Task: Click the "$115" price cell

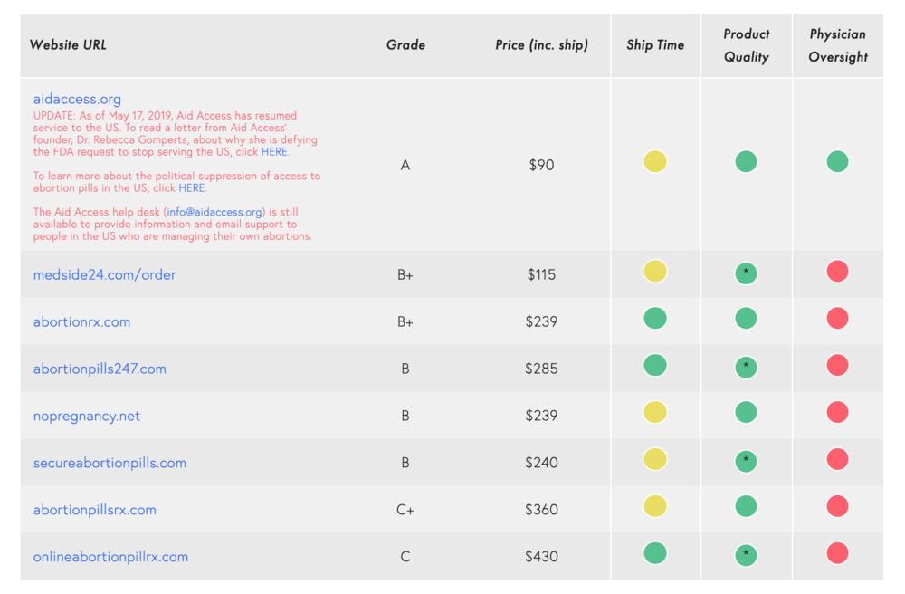Action: (x=541, y=274)
